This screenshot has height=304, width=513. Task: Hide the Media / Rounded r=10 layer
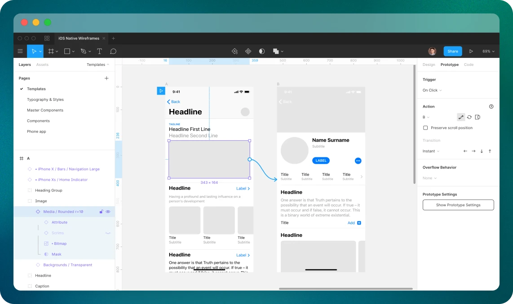(x=108, y=212)
